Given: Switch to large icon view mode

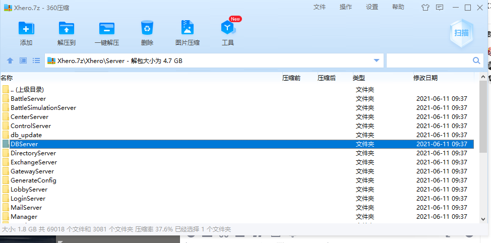Looking at the screenshot, I should [23, 60].
